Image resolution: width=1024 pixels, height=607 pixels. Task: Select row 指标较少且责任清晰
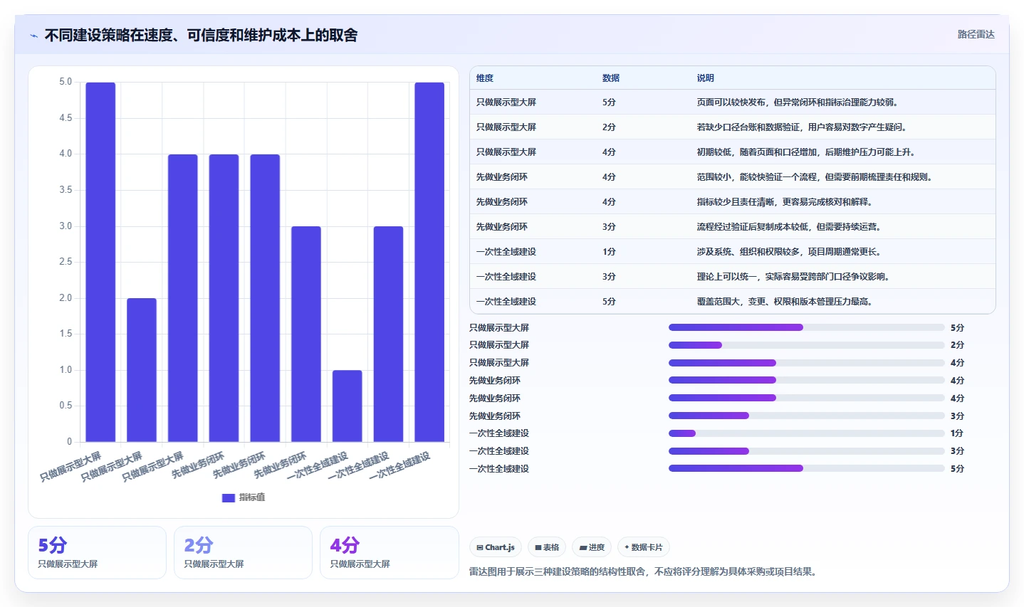click(733, 202)
